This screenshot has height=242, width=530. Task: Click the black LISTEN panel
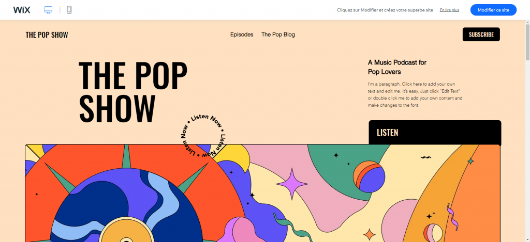tap(435, 133)
